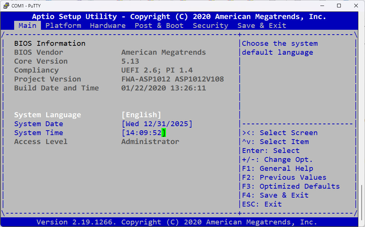The height and width of the screenshot is (227, 365).
Task: Click the UEFI 2.6; PI 1.4 value
Action: 157,70
